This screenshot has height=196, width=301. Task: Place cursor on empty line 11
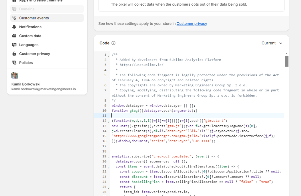click(x=176, y=116)
